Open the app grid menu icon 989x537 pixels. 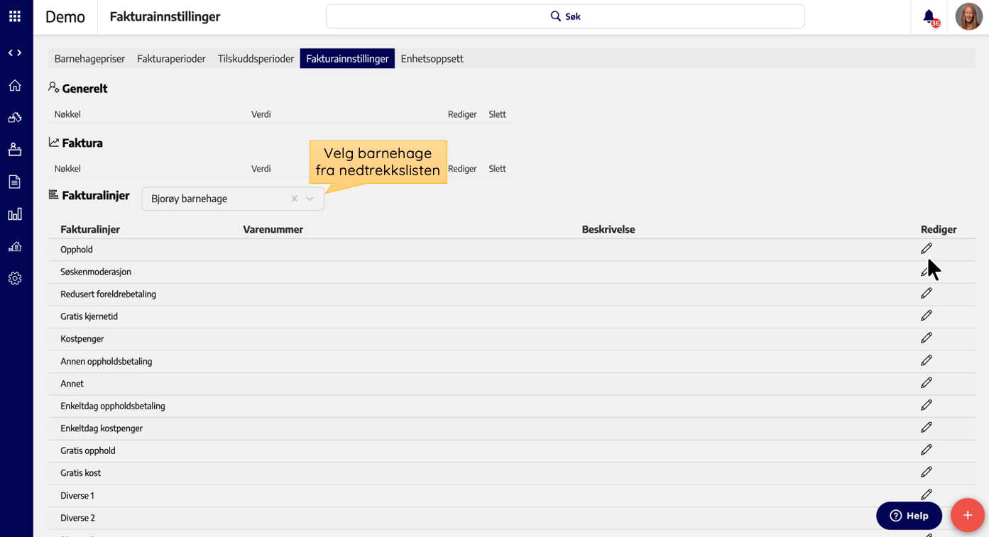tap(15, 16)
